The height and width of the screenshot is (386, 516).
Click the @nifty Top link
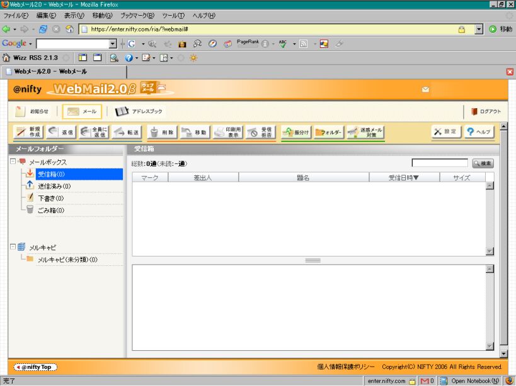35,367
